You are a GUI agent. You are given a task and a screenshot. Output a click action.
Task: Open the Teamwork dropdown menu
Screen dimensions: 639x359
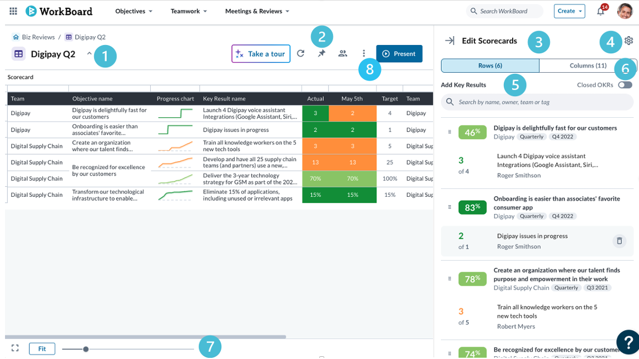pos(189,11)
